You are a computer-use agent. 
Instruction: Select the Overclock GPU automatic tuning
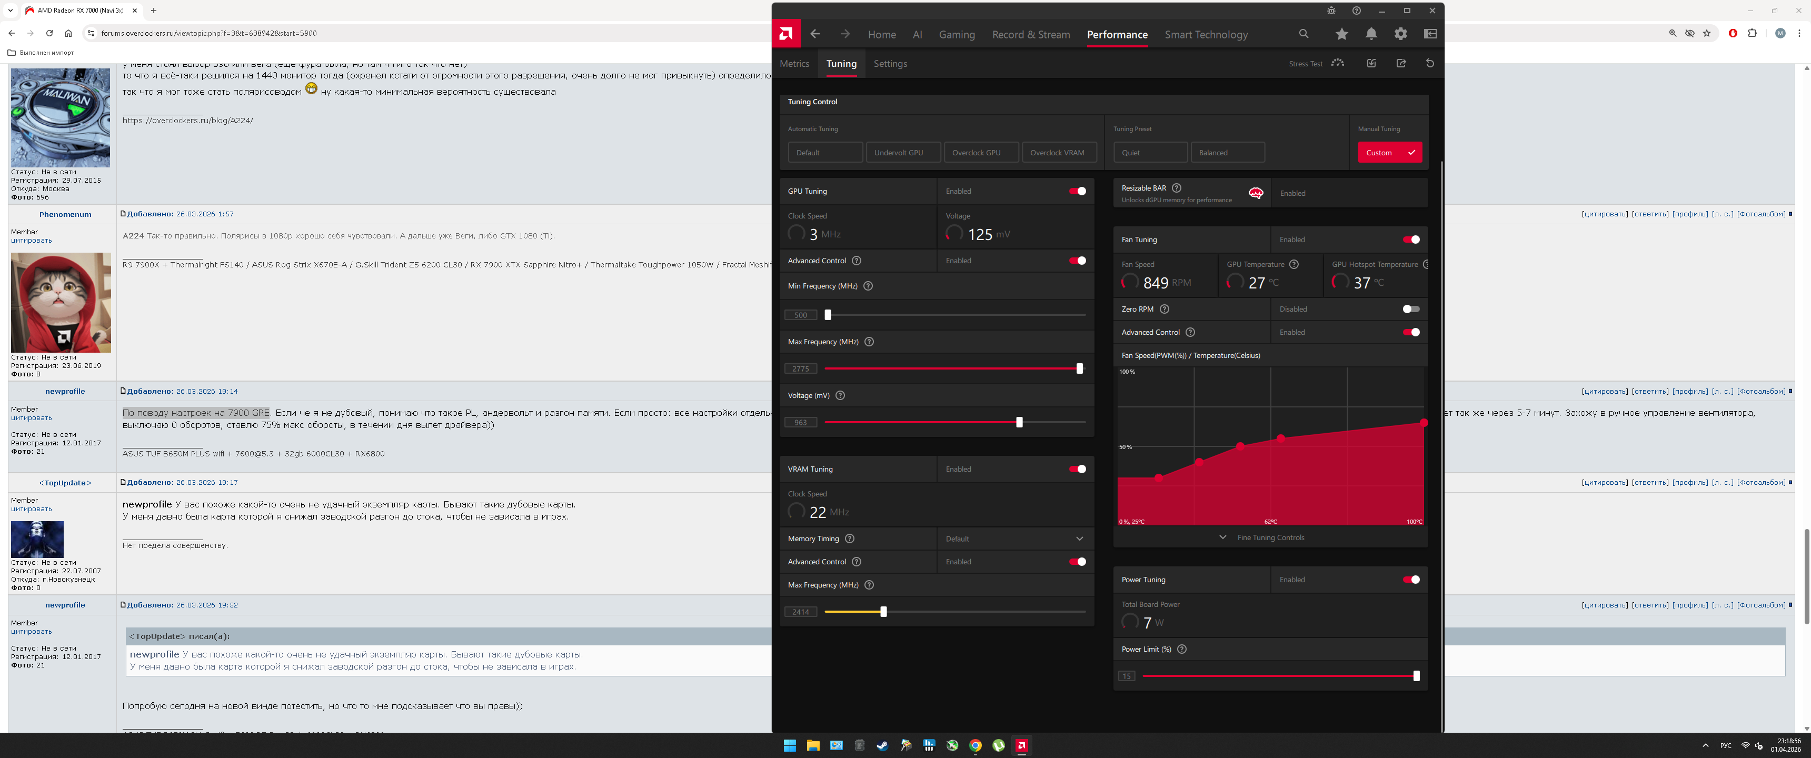981,153
